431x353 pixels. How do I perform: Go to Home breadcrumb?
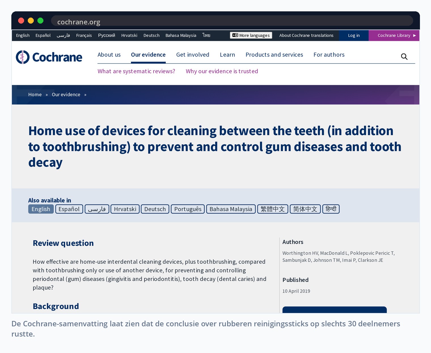tap(35, 94)
